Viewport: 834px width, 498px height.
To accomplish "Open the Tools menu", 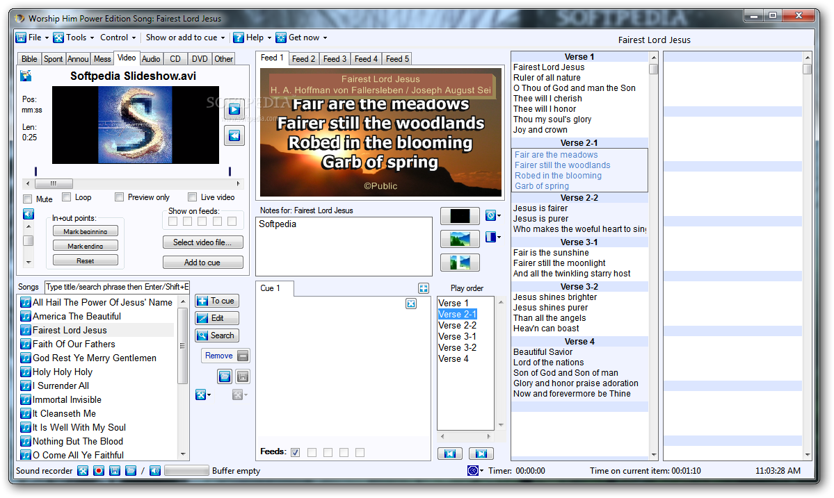I will [74, 38].
